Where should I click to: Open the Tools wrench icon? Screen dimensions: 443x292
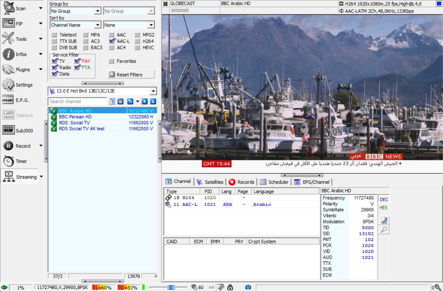(8, 39)
